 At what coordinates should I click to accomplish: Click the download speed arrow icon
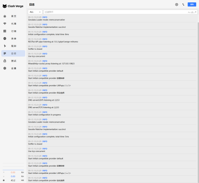point(4,176)
